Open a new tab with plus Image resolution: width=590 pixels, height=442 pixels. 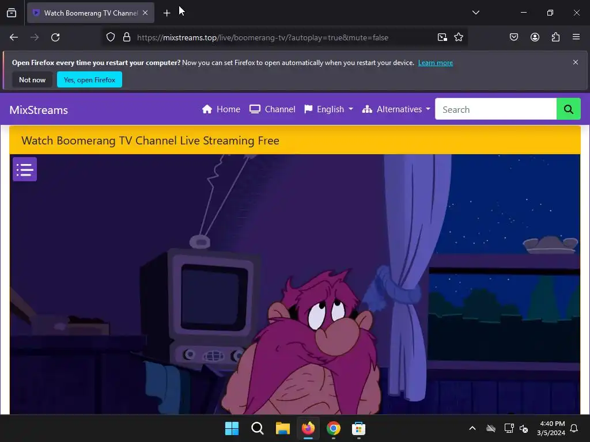[167, 13]
